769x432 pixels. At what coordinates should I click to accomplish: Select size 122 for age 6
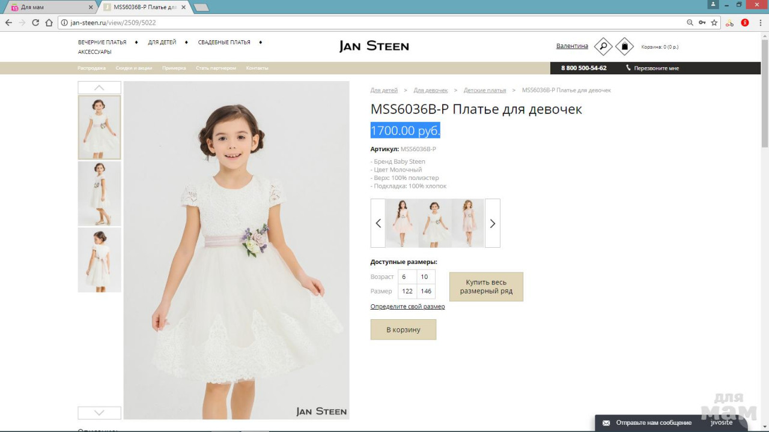click(x=407, y=291)
